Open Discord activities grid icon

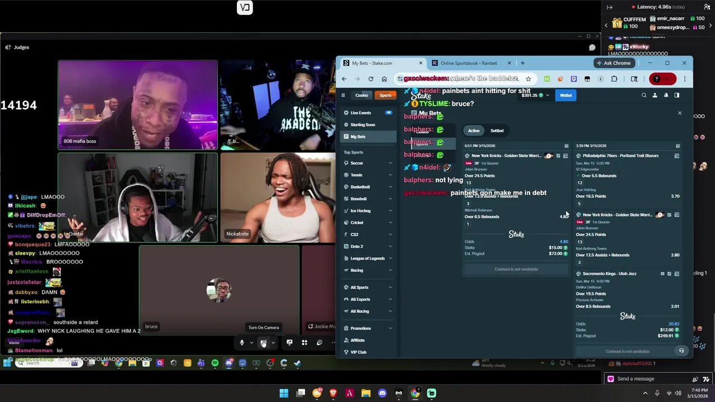click(304, 343)
